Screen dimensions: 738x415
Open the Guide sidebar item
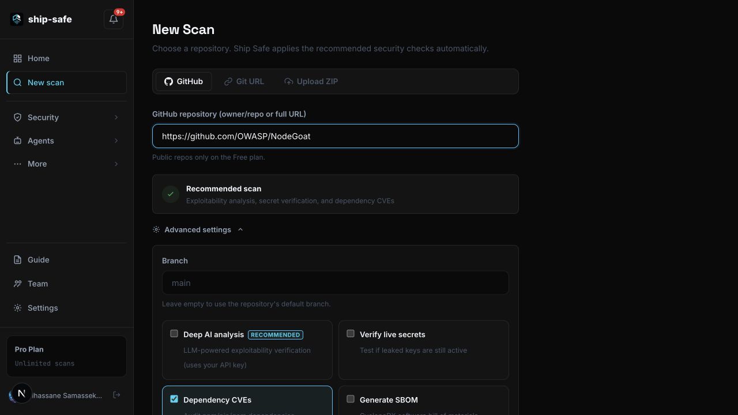tap(66, 259)
